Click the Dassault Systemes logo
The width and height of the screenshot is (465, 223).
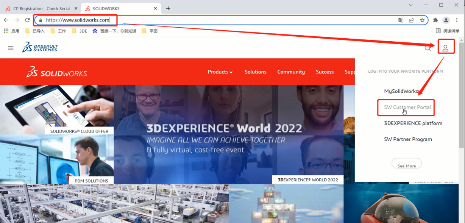coord(40,47)
